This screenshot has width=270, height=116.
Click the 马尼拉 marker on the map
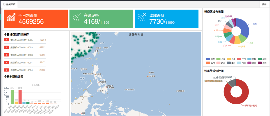point(96,74)
